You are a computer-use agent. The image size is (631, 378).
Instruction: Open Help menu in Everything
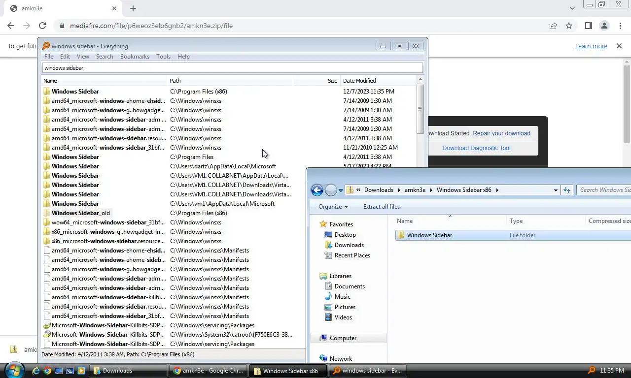183,57
